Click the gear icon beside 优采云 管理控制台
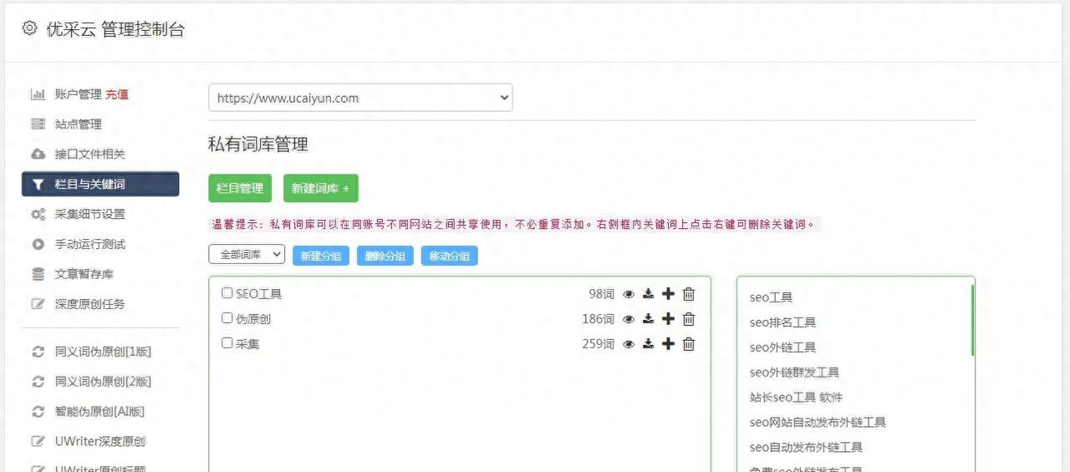This screenshot has width=1070, height=472. pyautogui.click(x=30, y=28)
